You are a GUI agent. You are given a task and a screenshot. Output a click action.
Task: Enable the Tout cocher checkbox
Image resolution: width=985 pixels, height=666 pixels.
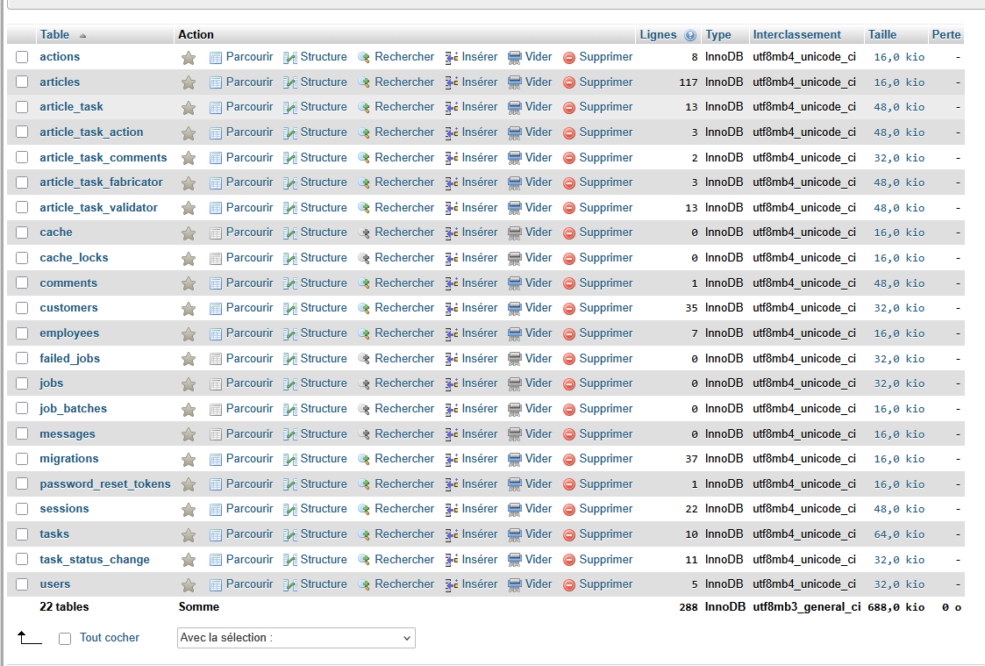[x=65, y=639]
